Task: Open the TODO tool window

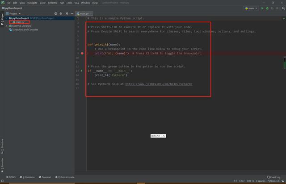Action: [x=11, y=177]
